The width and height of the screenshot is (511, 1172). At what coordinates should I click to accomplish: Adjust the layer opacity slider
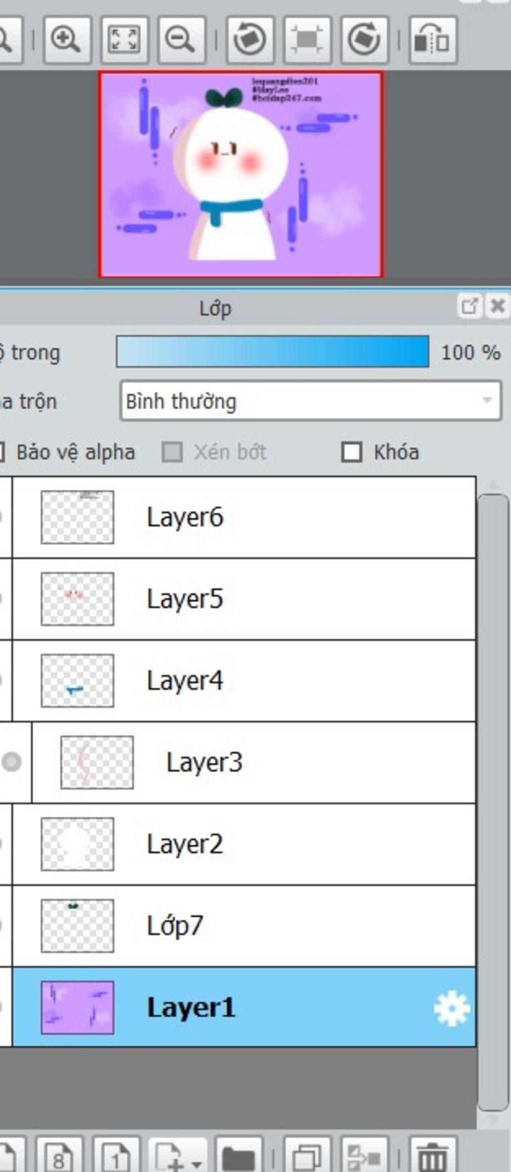pyautogui.click(x=272, y=352)
